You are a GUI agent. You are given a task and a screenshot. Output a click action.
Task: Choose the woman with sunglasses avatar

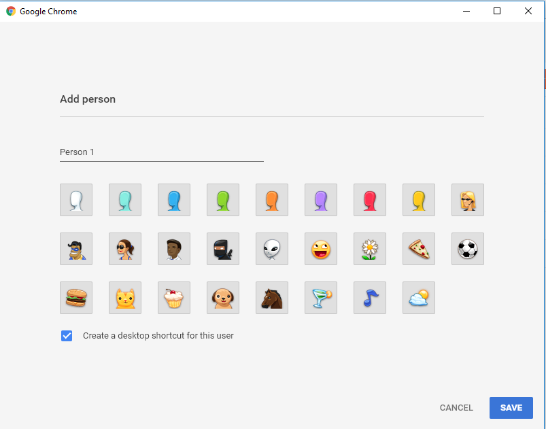coord(125,249)
